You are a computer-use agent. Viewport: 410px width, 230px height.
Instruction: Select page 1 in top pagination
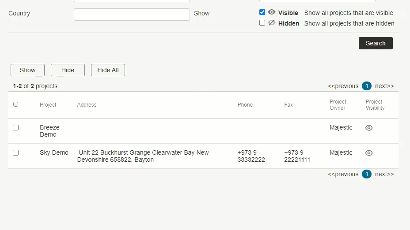[367, 86]
